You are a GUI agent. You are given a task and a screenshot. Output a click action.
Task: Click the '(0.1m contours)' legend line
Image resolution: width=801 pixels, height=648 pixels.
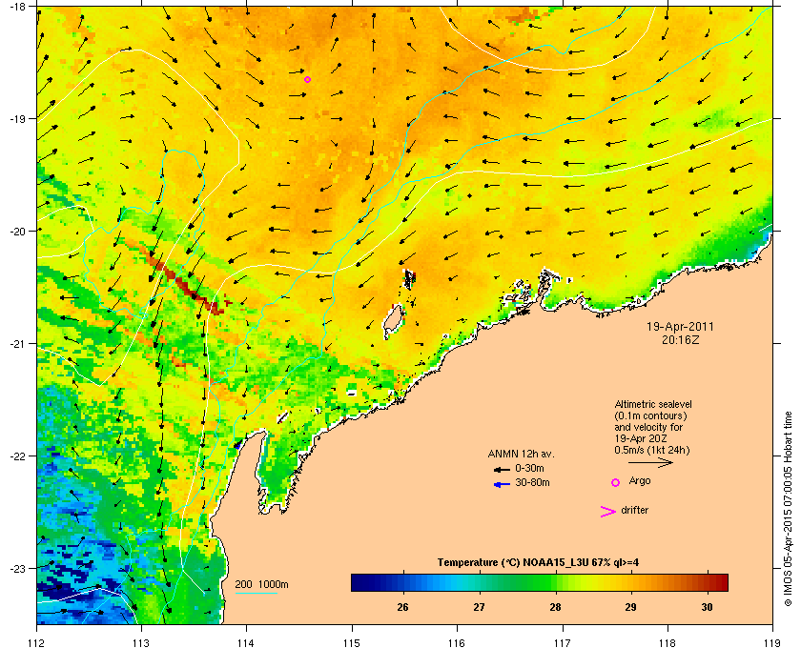[x=650, y=415]
